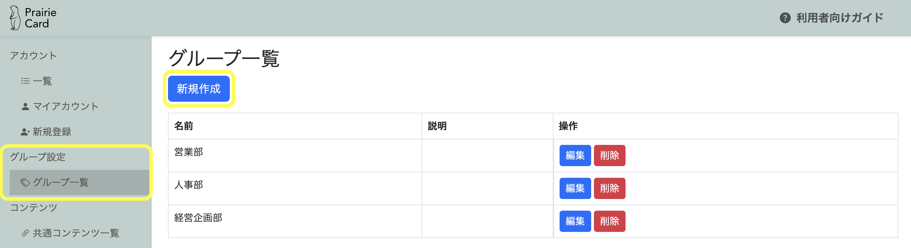
Task: Click the person icon for マイアカウント
Action: 25,107
